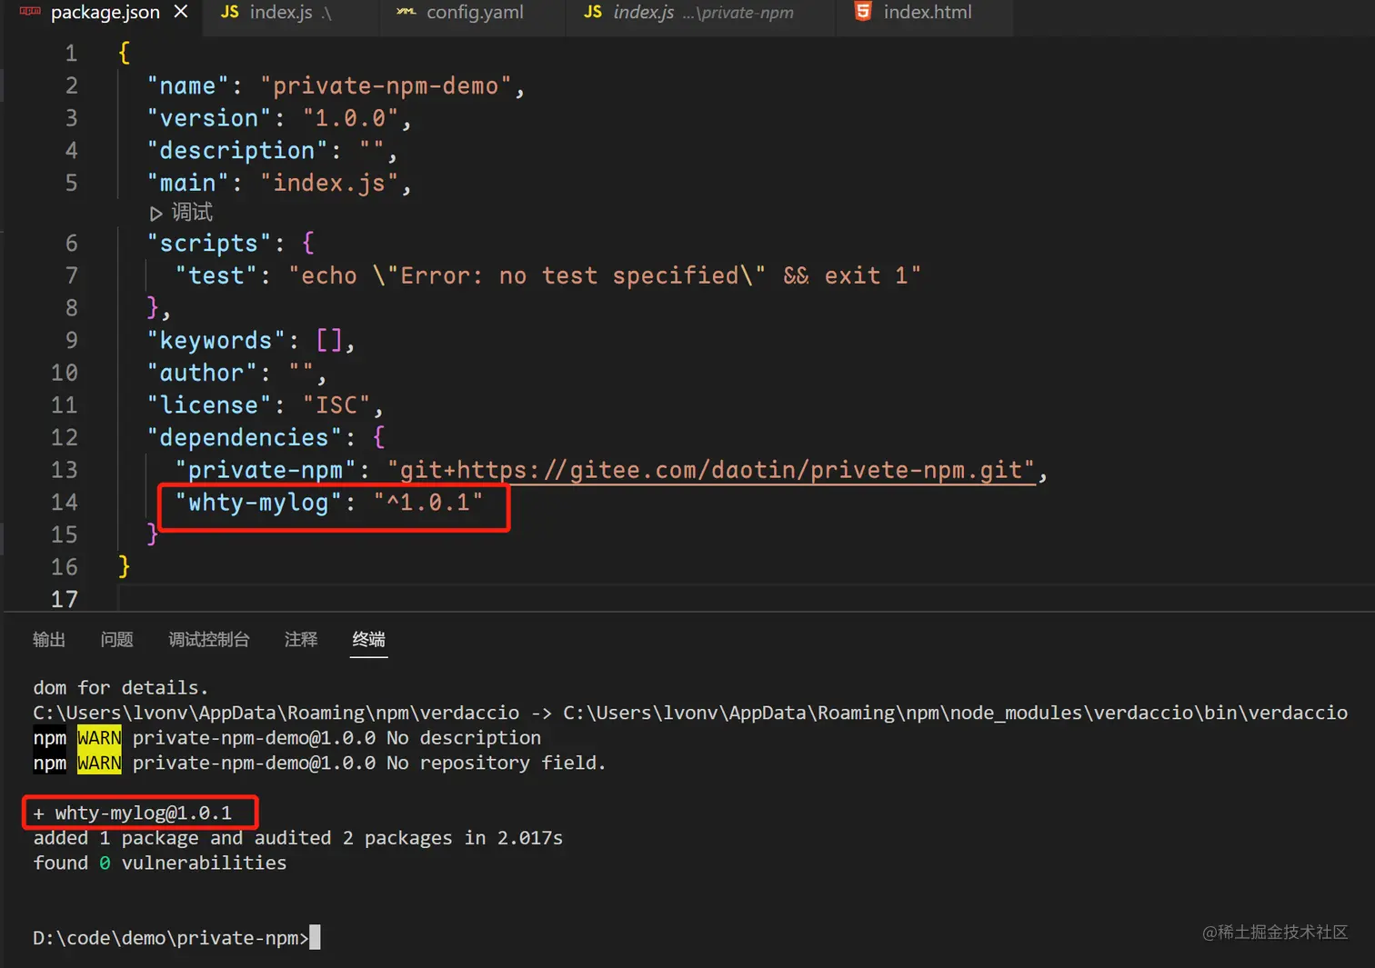Click the echo "Error: no test specified" string
The width and height of the screenshot is (1375, 968).
605,276
